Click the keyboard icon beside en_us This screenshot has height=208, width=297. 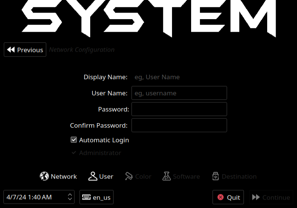[x=86, y=197]
